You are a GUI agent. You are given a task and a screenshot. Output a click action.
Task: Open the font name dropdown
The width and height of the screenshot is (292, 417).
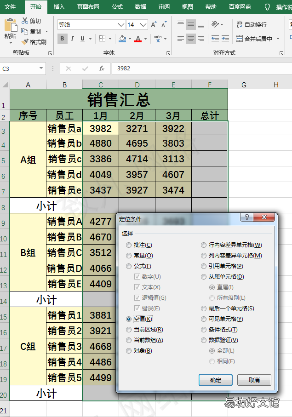(121, 25)
